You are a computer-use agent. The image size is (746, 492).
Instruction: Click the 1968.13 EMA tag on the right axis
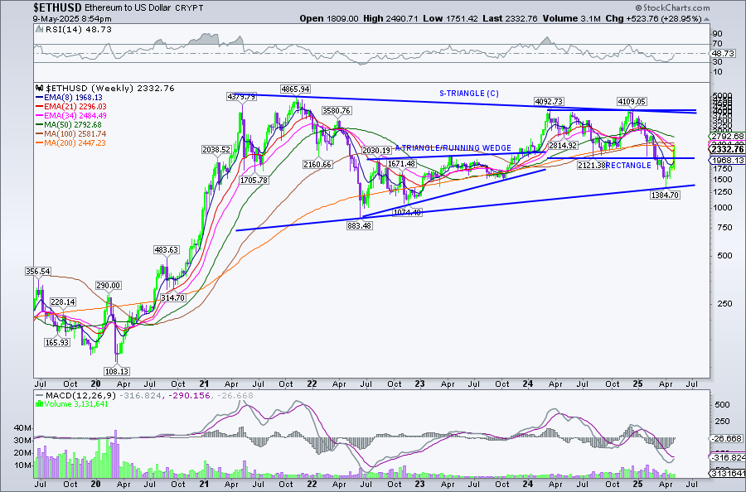(728, 161)
